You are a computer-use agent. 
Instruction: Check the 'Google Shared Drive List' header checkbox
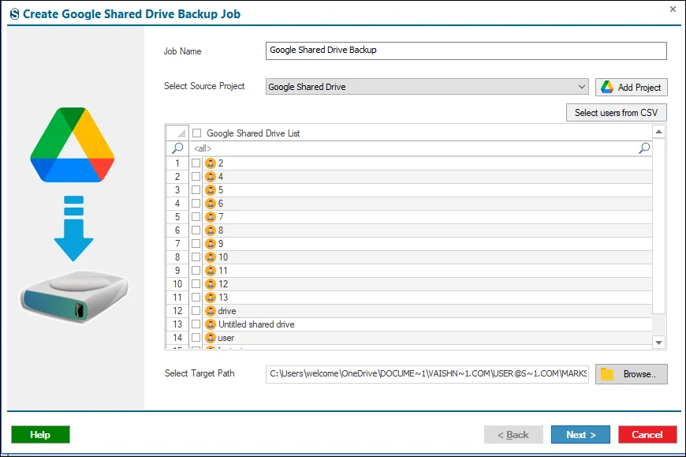197,133
